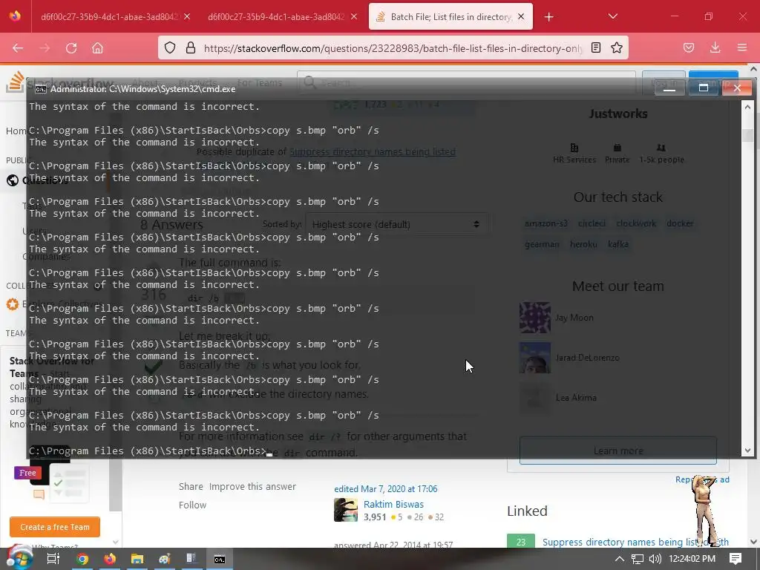View site security via the padlock icon
Image resolution: width=760 pixels, height=570 pixels.
pos(191,47)
